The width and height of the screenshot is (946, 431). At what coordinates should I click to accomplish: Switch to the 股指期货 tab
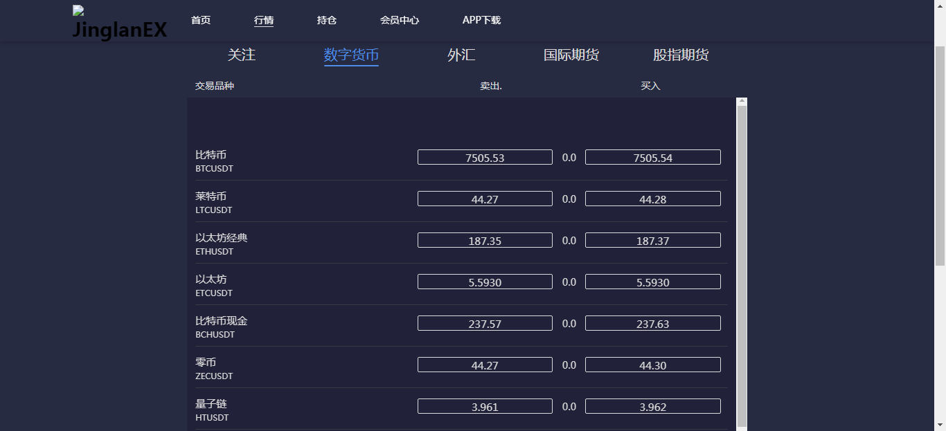681,55
